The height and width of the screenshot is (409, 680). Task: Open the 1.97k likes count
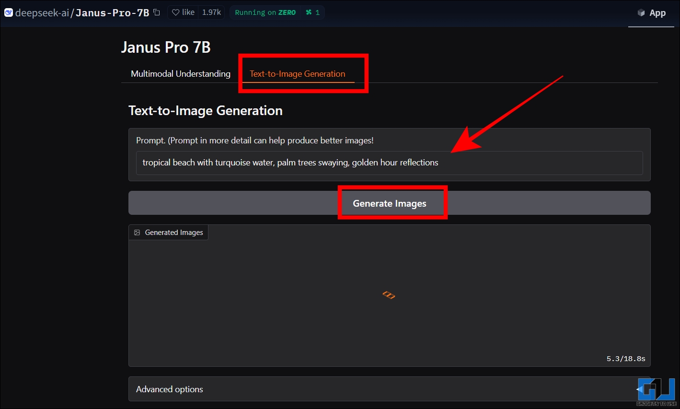pyautogui.click(x=211, y=12)
